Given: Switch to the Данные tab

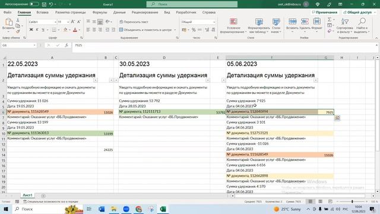Looking at the screenshot, I should (x=119, y=12).
